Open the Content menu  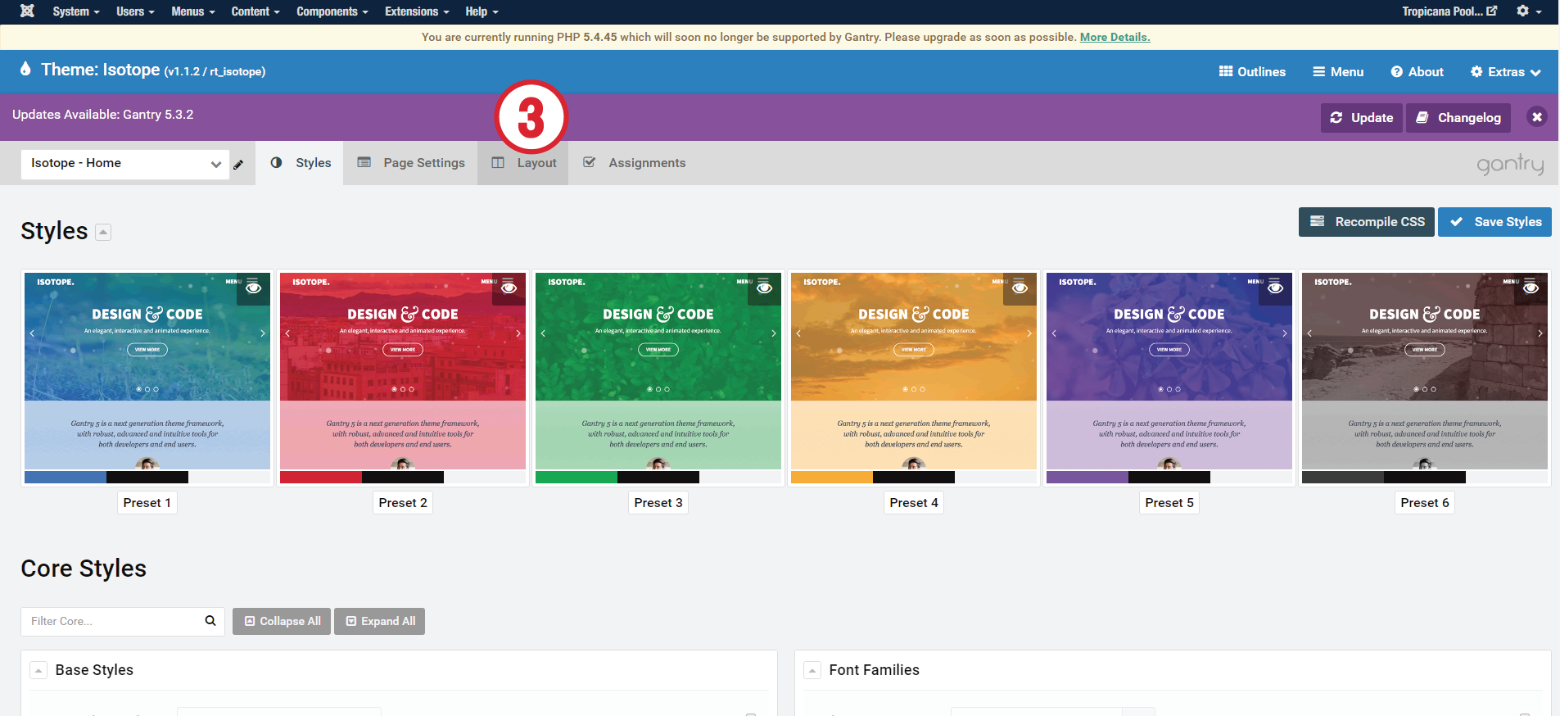coord(255,11)
